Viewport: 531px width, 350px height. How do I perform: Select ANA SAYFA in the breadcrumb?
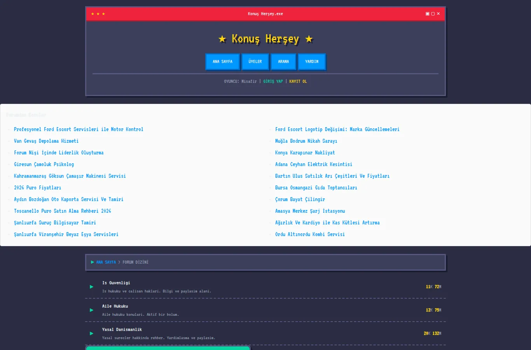coord(106,262)
